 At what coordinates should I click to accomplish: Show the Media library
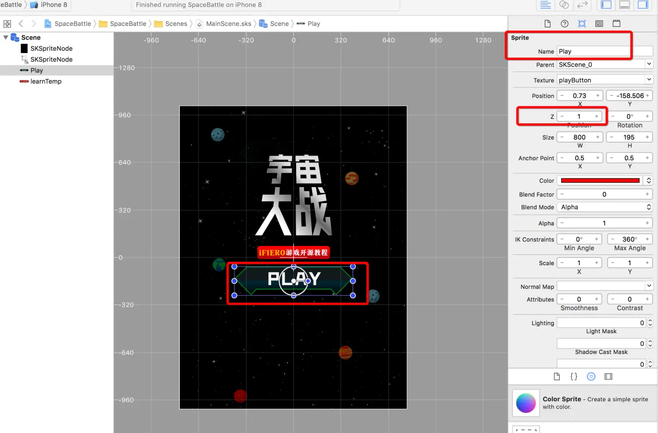click(608, 376)
